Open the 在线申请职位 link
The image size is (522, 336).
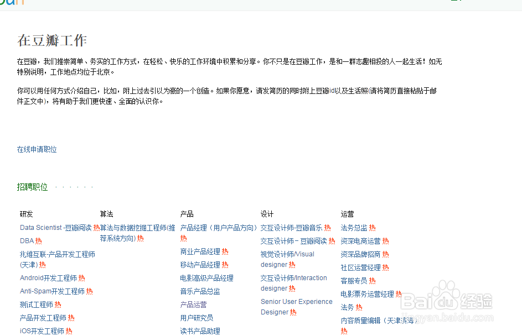[x=37, y=150]
